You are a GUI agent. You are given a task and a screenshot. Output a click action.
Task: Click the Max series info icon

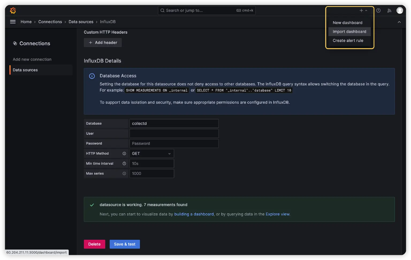point(124,174)
